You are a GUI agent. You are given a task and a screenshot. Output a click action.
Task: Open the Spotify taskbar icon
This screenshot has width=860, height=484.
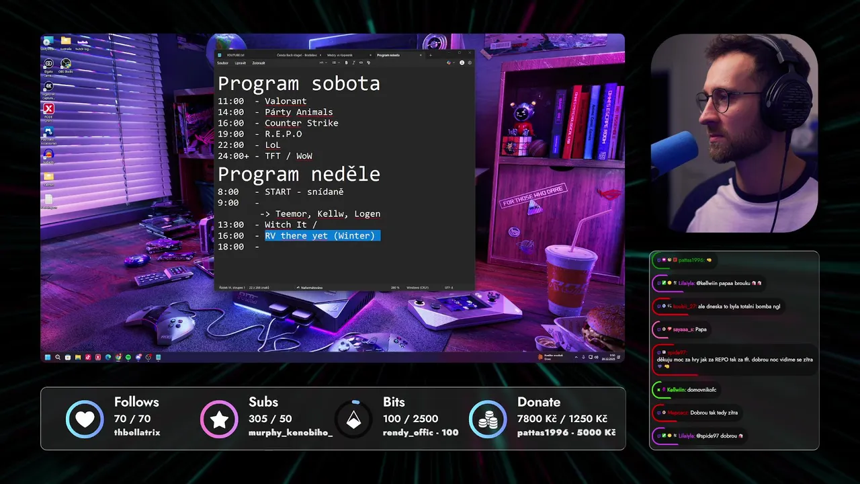(128, 358)
